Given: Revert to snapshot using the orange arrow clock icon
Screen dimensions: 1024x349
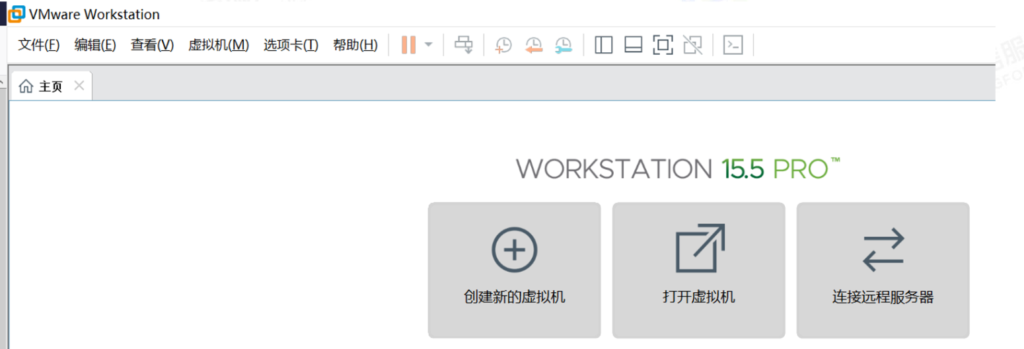Looking at the screenshot, I should pyautogui.click(x=533, y=45).
